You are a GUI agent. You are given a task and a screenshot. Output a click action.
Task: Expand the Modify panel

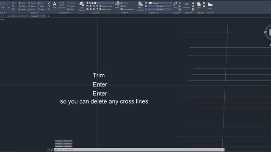(34, 13)
